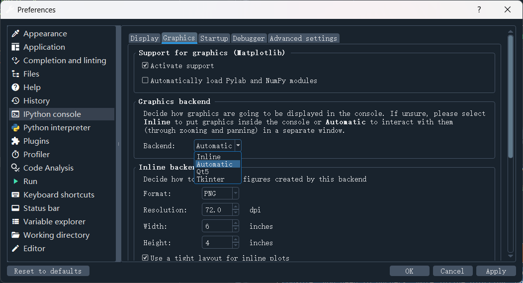Image resolution: width=523 pixels, height=283 pixels.
Task: Click Reset to defaults
Action: (48, 271)
